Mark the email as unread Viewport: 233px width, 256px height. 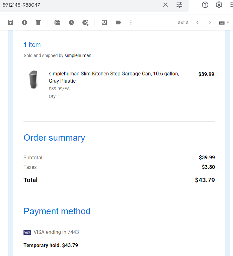point(57,22)
